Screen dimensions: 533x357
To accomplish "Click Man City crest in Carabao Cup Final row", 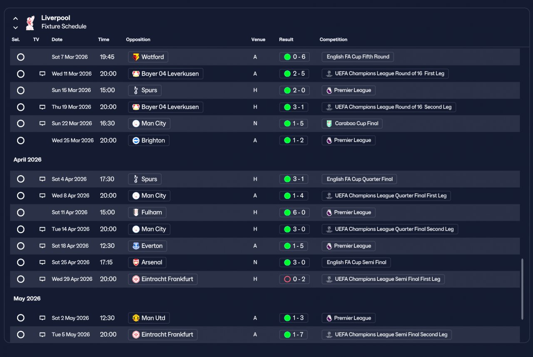I will point(136,124).
